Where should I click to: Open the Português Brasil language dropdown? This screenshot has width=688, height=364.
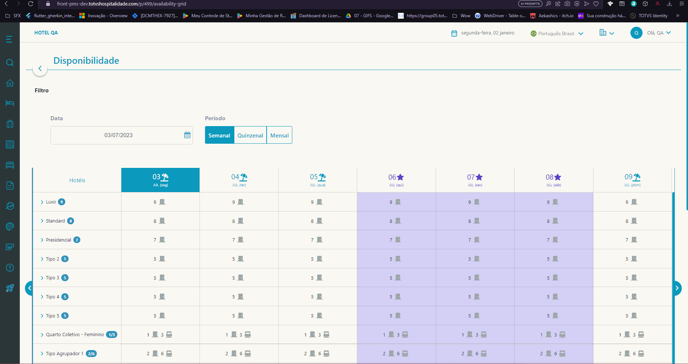[x=557, y=33]
